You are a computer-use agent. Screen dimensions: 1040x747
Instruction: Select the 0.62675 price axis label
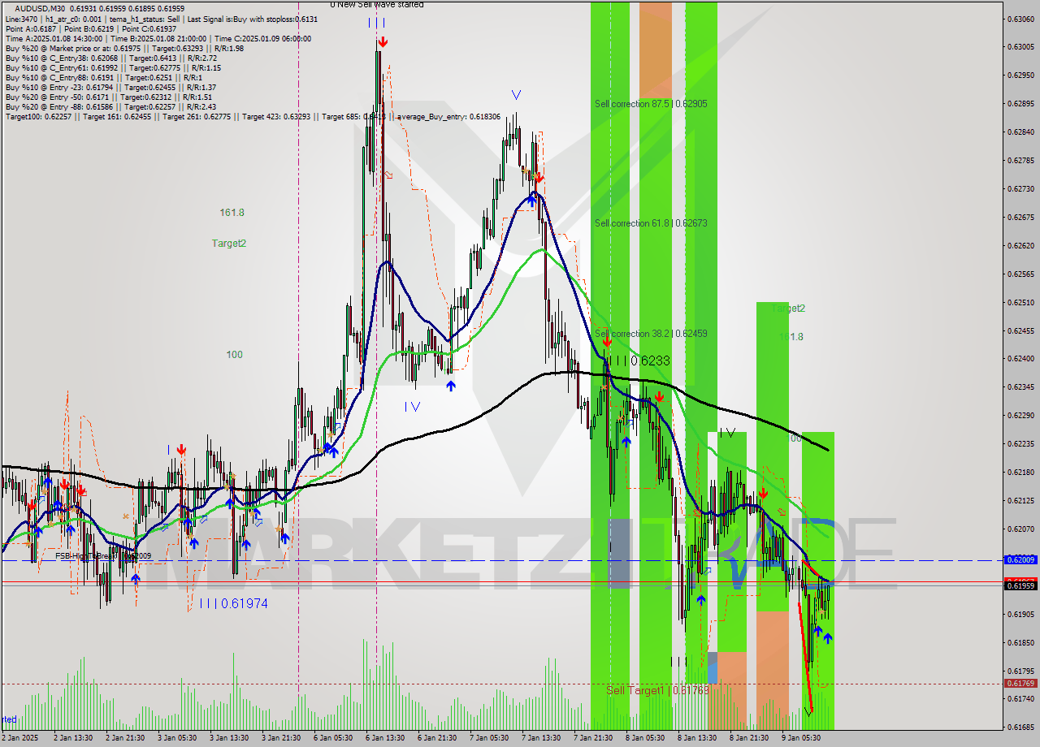click(x=1021, y=217)
